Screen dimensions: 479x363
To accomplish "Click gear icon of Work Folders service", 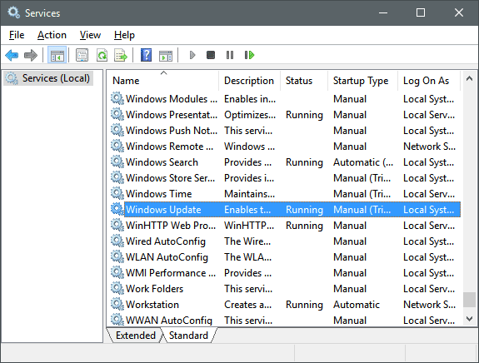I will coord(117,288).
